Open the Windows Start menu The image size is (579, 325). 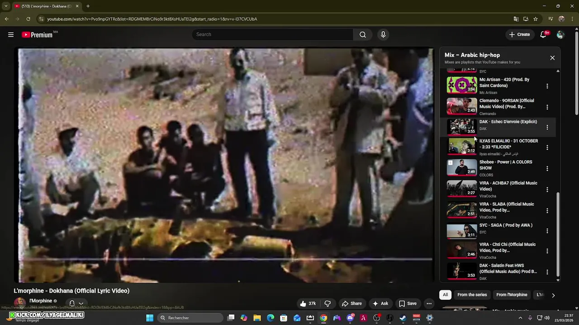[x=150, y=318]
